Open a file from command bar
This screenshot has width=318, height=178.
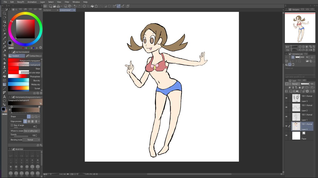(54, 6)
